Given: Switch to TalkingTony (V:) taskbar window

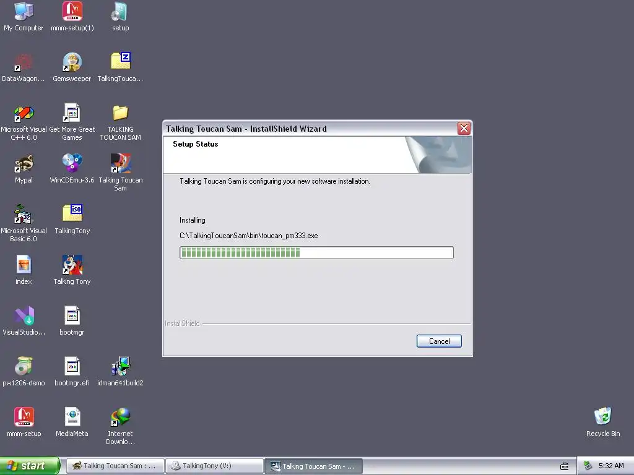Looking at the screenshot, I should tap(214, 466).
